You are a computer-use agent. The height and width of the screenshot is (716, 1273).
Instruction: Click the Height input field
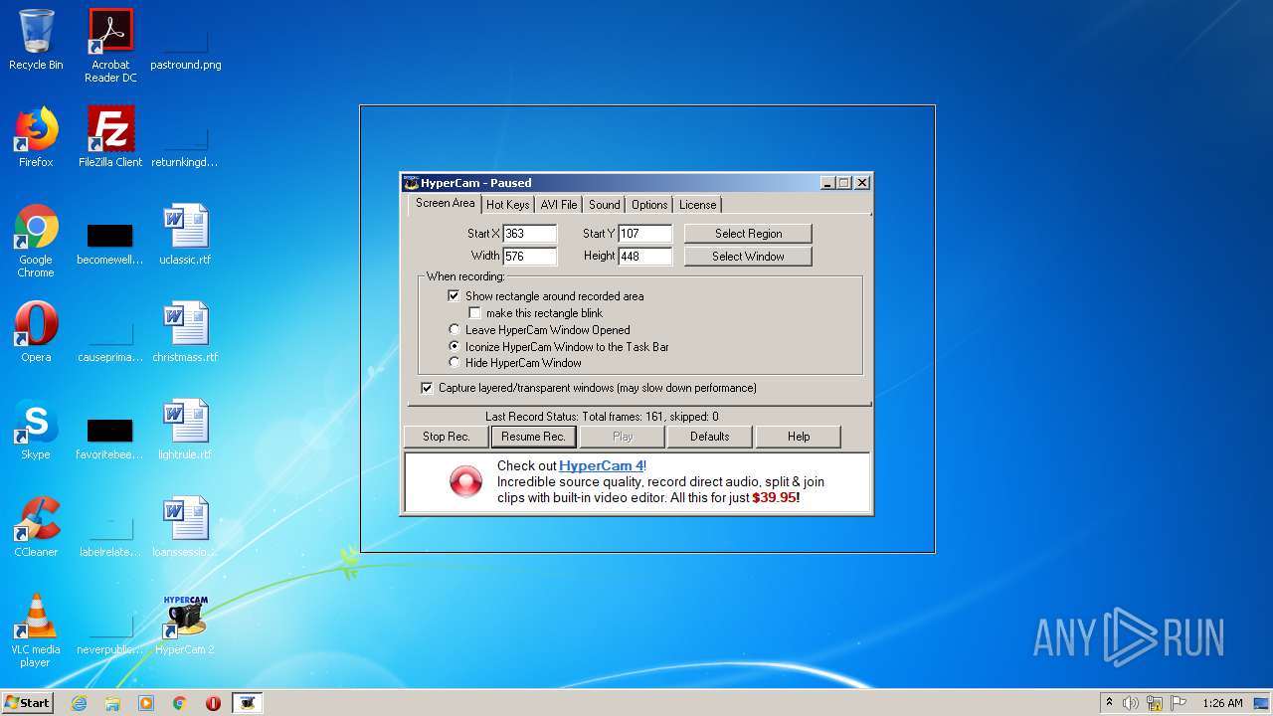[644, 257]
